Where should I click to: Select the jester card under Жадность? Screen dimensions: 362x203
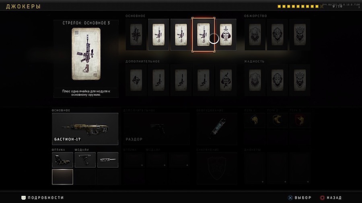255,80
